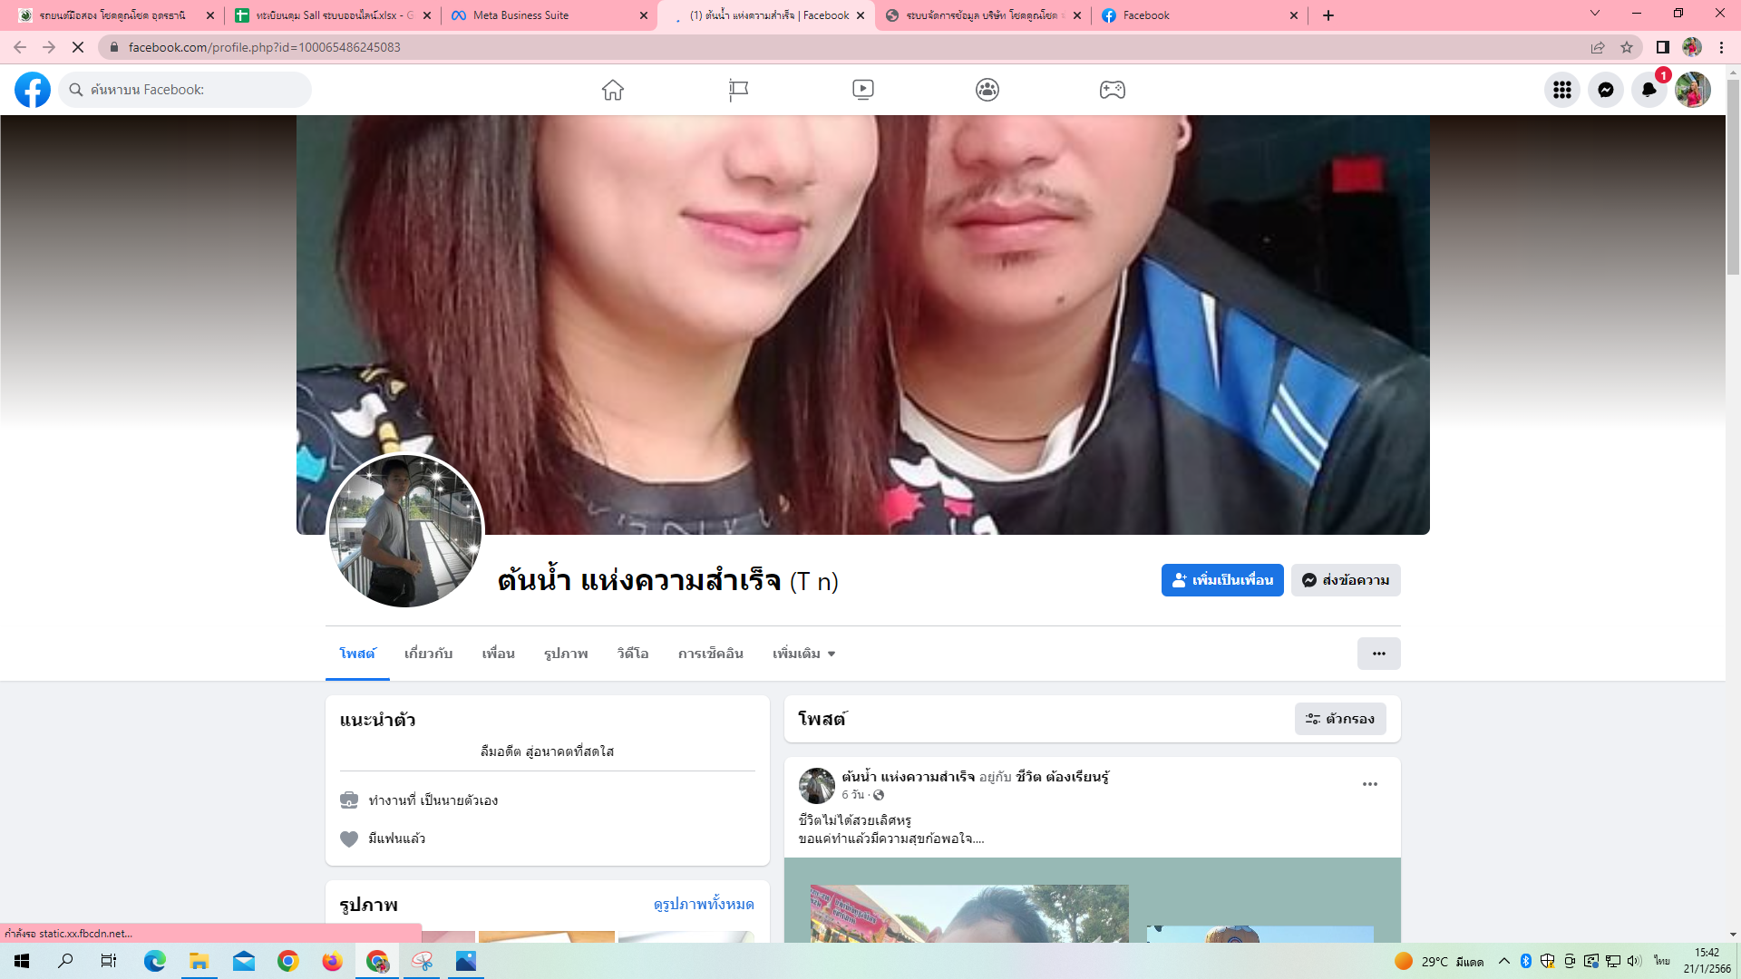The height and width of the screenshot is (979, 1741).
Task: Open Facebook Watch video icon
Action: pos(862,90)
